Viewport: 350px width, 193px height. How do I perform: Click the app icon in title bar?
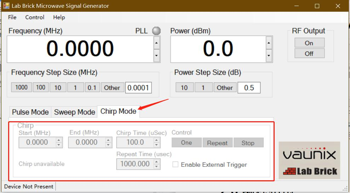pos(6,6)
